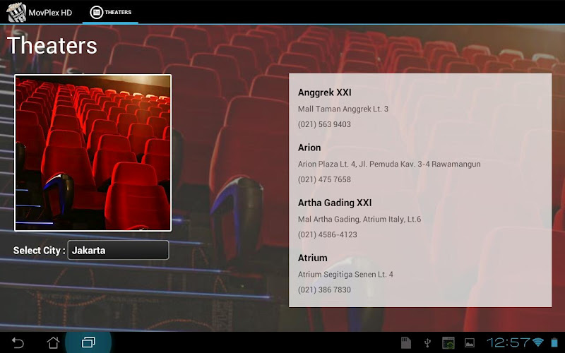The width and height of the screenshot is (565, 353).
Task: Select the Artha Gading XXI theater name
Action: (x=335, y=203)
